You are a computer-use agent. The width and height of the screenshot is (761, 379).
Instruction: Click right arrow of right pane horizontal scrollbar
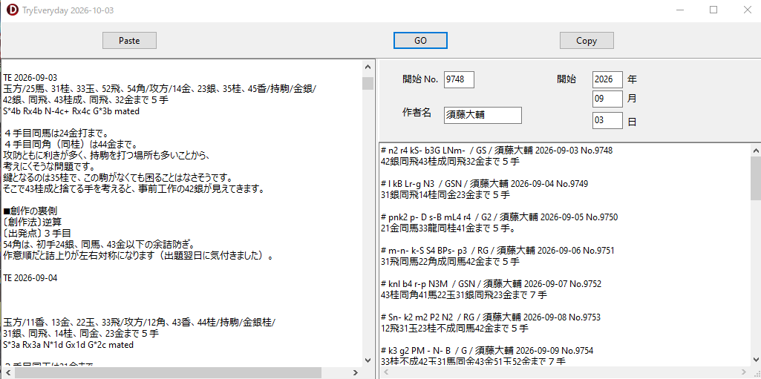[745, 372]
